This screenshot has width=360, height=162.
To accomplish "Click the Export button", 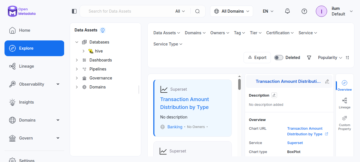I will point(257,58).
